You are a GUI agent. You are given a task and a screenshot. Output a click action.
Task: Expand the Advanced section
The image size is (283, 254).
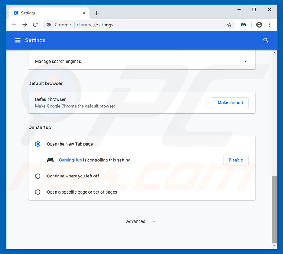(x=141, y=221)
